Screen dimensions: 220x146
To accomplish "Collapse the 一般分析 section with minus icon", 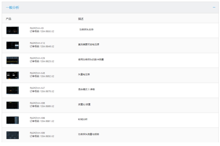I will coord(214,7).
